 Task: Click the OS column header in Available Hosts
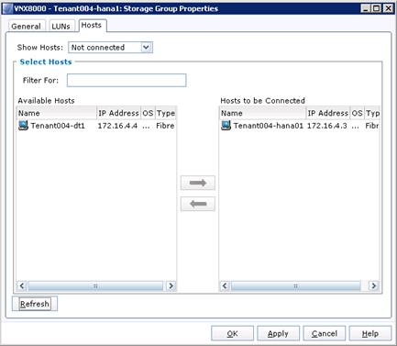[148, 113]
